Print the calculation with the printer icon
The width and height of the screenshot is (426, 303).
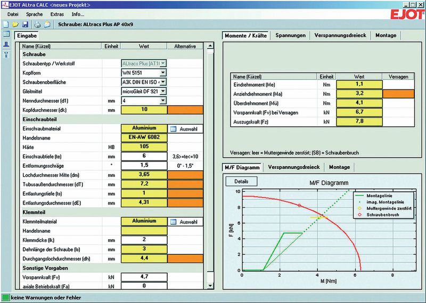(37, 24)
